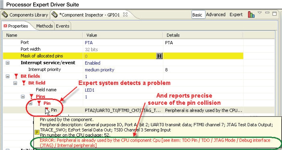Collapse the Bit field tree node

15,83
